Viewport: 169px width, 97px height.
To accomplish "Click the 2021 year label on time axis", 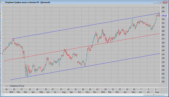I will tap(103, 92).
